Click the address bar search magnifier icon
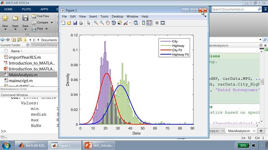Viewport: 268px width, 150px height. tap(265, 40)
